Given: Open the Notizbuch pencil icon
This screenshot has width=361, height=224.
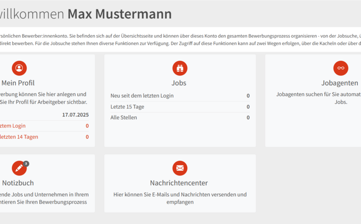Looking at the screenshot, I should point(19,168).
